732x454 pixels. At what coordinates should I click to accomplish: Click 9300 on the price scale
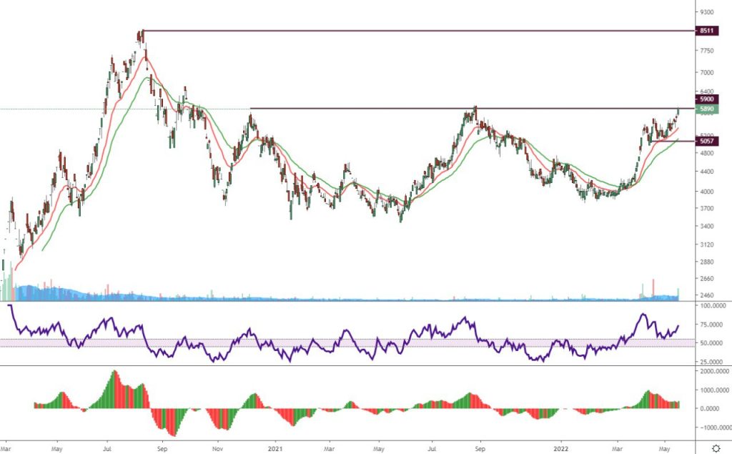click(x=710, y=12)
